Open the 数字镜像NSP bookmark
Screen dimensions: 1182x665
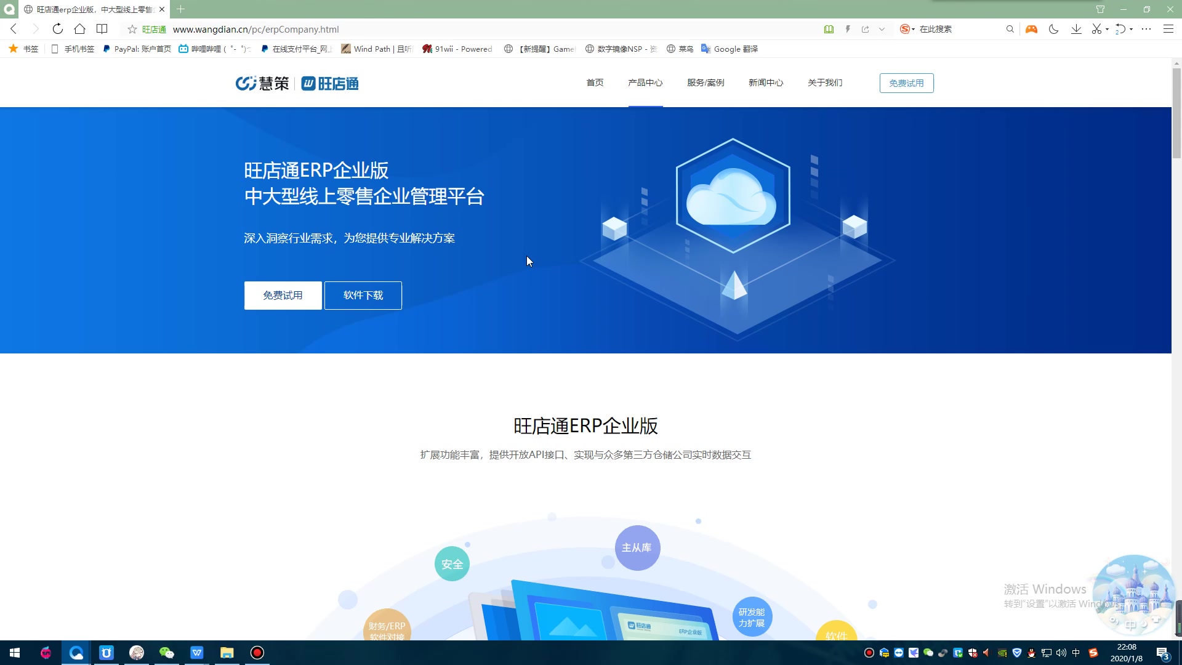click(x=621, y=49)
